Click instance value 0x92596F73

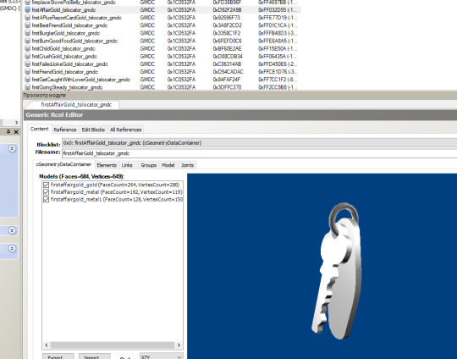(x=226, y=18)
